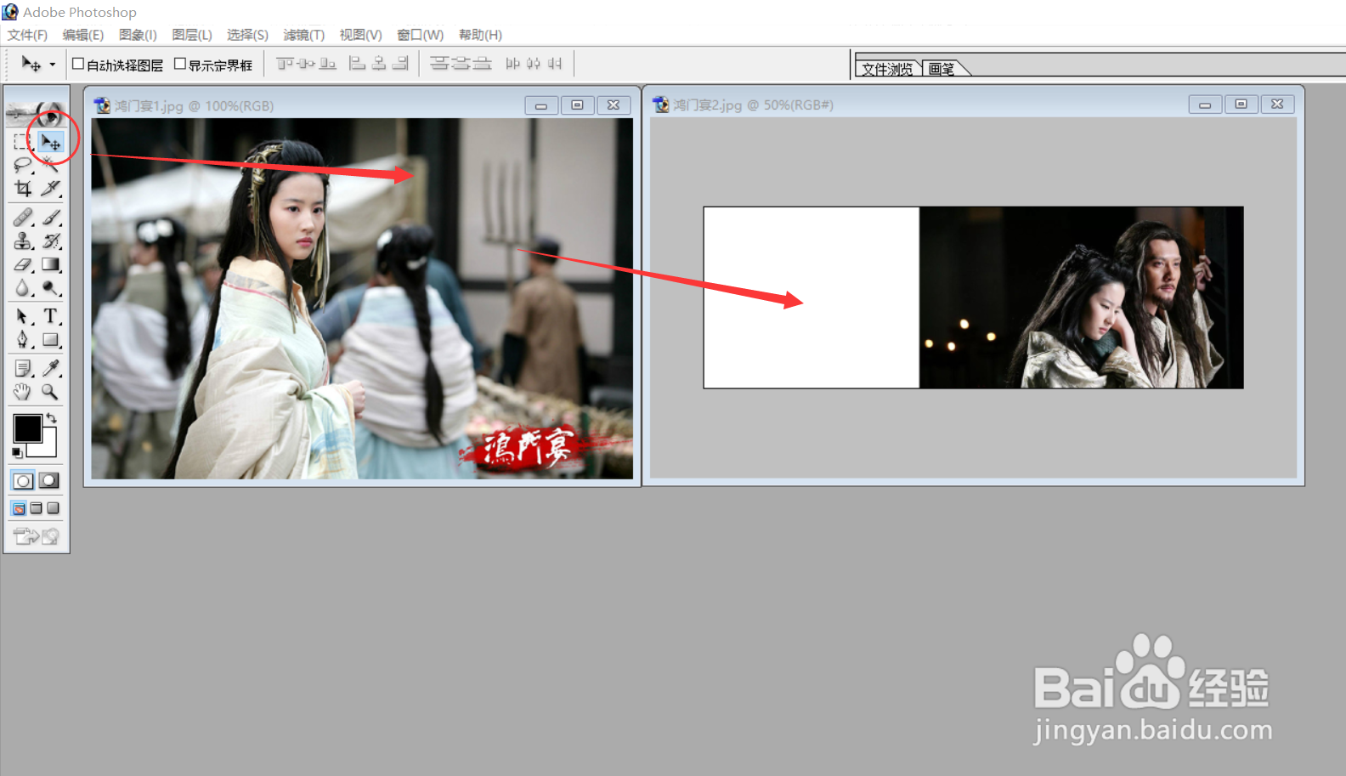
Task: Maximize the 鸿门宴2.jpg document window
Action: click(1241, 105)
